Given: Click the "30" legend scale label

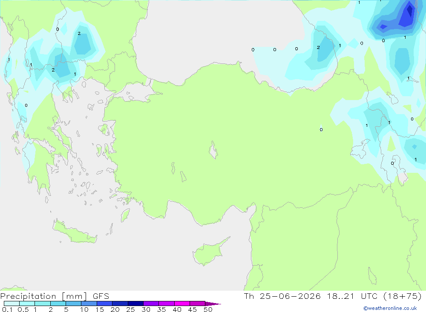Looking at the screenshot, I should [x=146, y=309].
